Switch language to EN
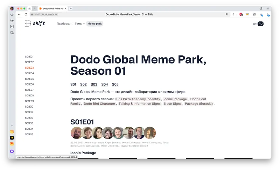280x170 pixels. (x=254, y=24)
